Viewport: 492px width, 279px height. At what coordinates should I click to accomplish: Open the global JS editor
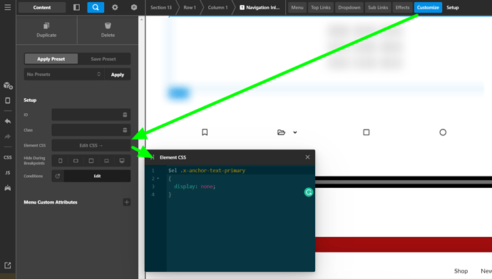point(8,172)
